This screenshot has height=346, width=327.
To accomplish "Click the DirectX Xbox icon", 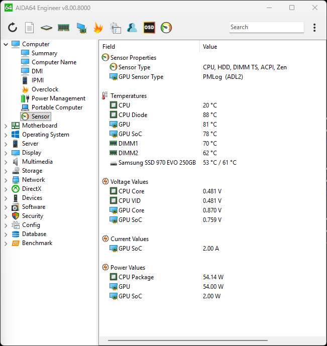I will pyautogui.click(x=16, y=189).
